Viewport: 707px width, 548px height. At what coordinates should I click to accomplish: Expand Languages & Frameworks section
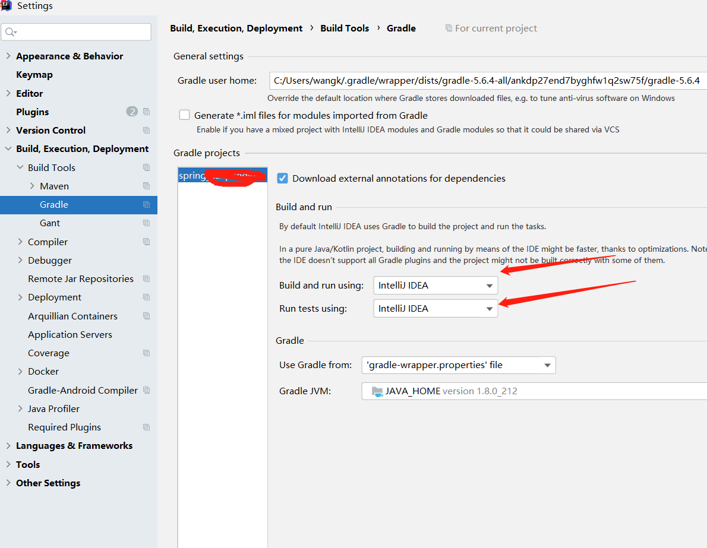pyautogui.click(x=8, y=446)
